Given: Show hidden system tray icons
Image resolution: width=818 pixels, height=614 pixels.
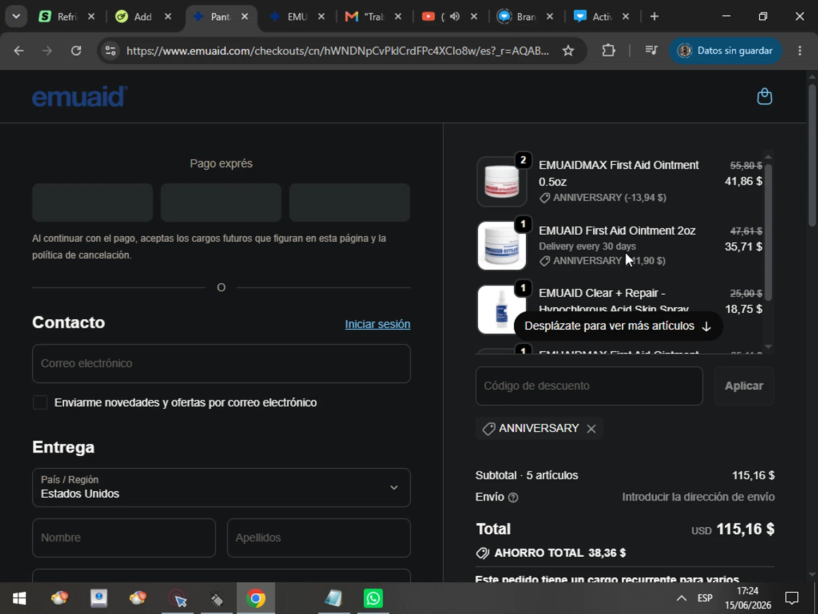Looking at the screenshot, I should [682, 598].
